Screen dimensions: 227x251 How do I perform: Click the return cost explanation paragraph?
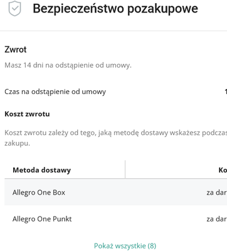click(116, 138)
